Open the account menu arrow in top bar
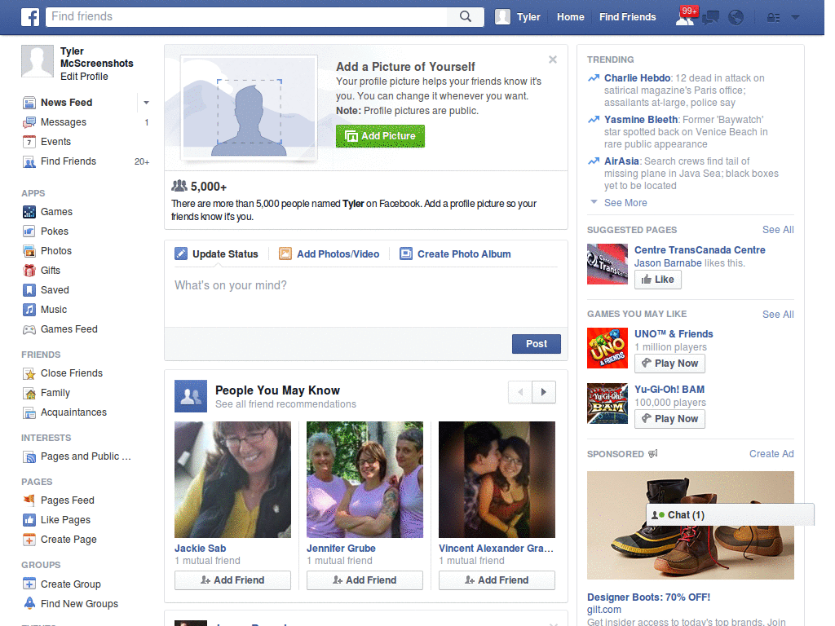The height and width of the screenshot is (626, 835). tap(795, 17)
